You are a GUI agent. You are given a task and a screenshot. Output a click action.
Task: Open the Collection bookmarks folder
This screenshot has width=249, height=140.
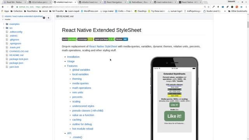pos(16,11)
